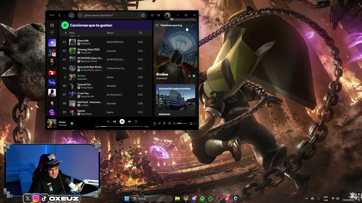Collapse the 'Tu biblioteca' library sidebar
The image size is (362, 203).
pyautogui.click(x=52, y=25)
